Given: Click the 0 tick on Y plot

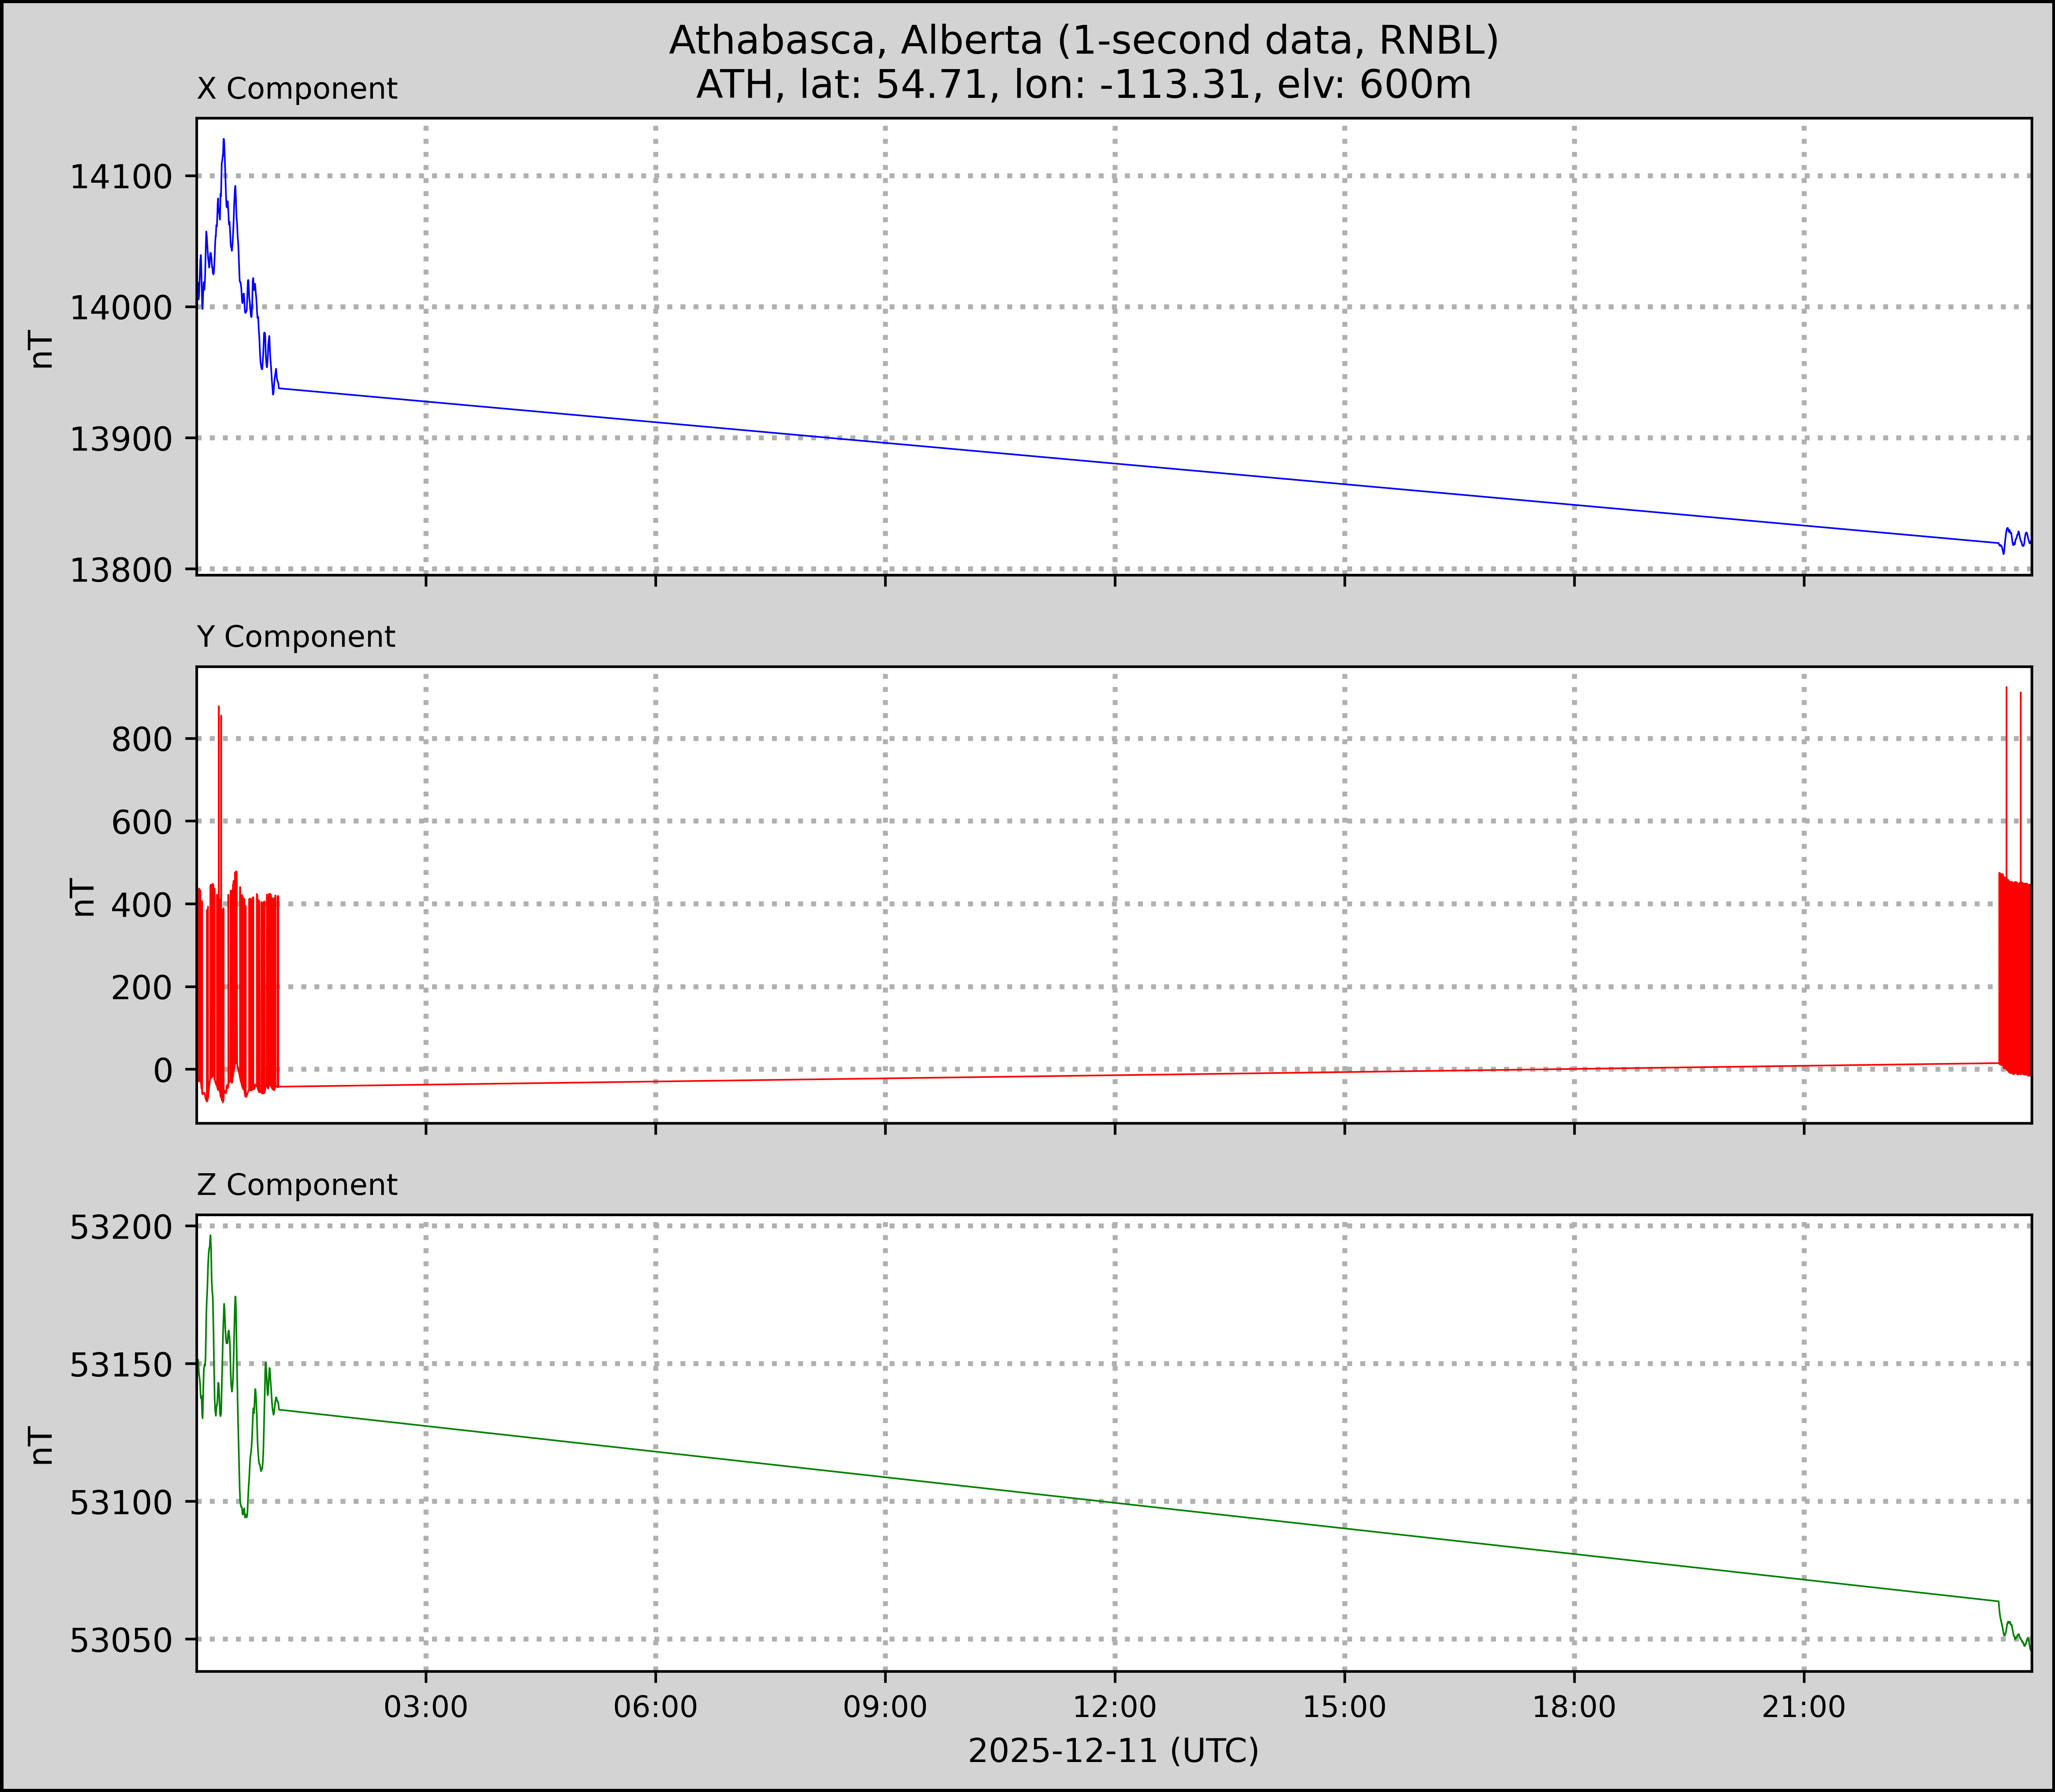Looking at the screenshot, I should click(x=163, y=1070).
